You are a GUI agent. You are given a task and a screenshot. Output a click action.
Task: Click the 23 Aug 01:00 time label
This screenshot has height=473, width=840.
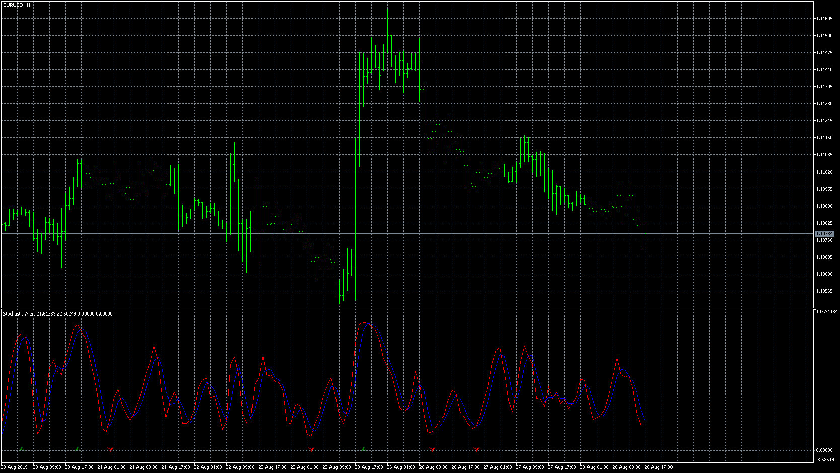click(x=304, y=467)
